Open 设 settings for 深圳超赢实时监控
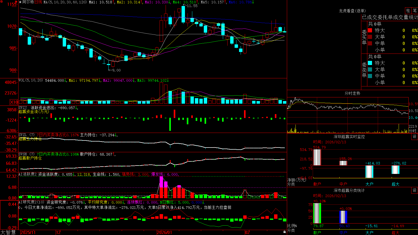This screenshot has height=235, width=418. pyautogui.click(x=415, y=137)
